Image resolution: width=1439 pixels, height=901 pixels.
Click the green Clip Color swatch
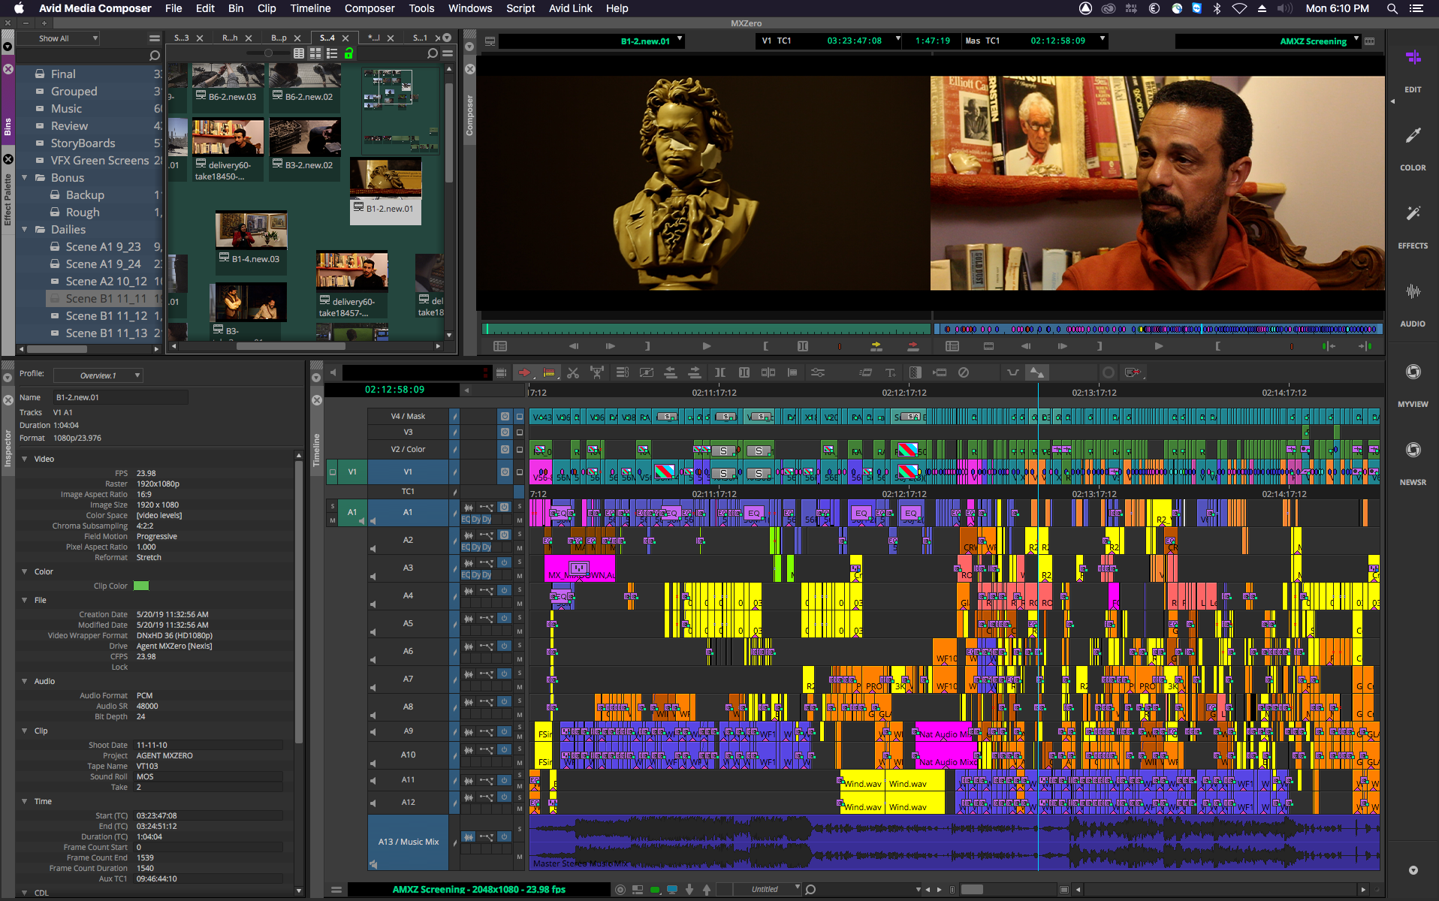point(141,586)
